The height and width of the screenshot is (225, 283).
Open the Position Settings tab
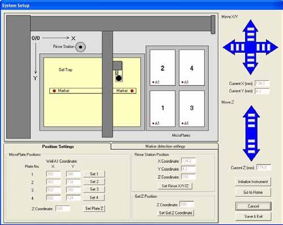58,146
